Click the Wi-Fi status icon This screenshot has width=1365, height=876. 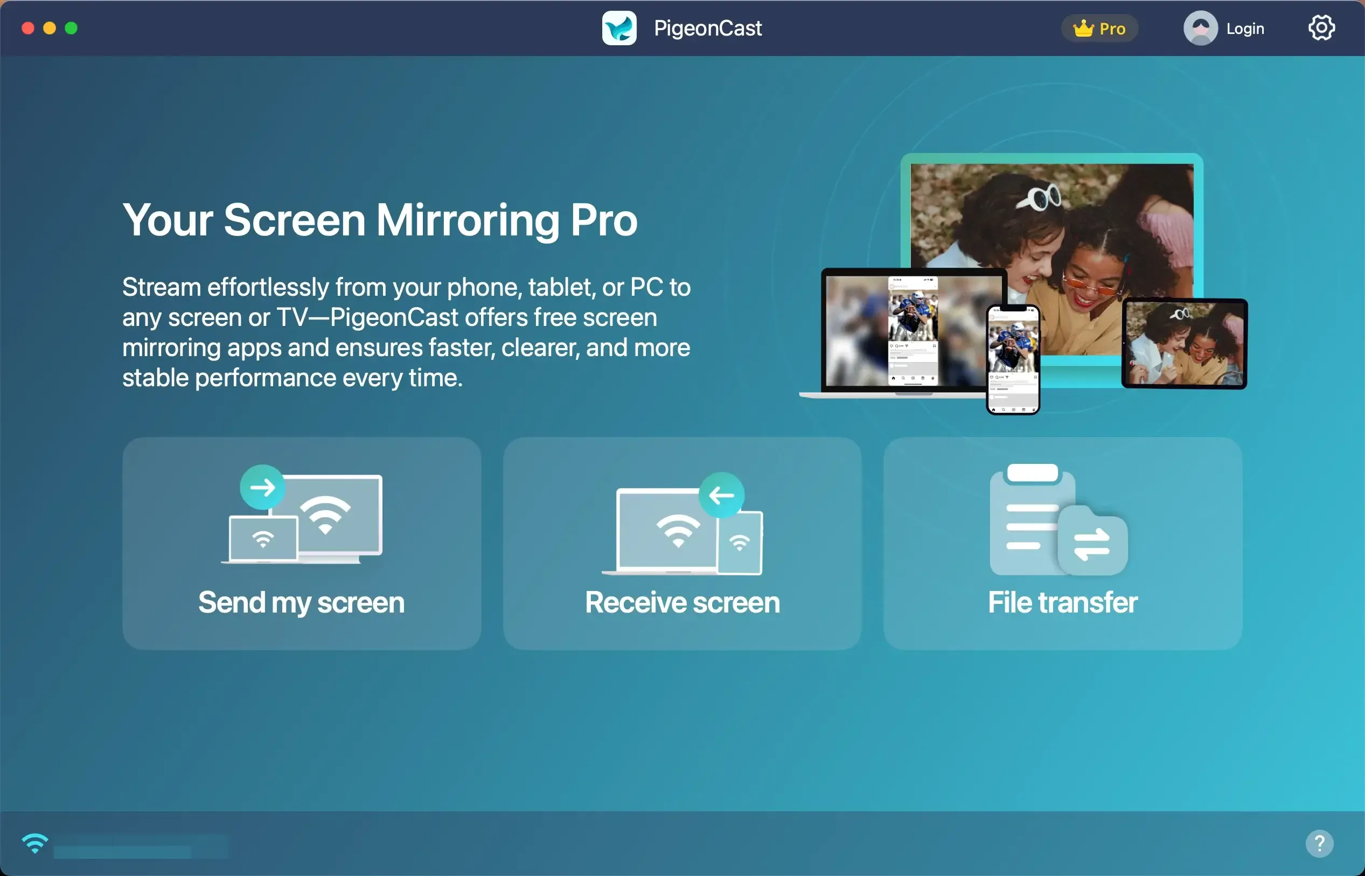tap(34, 843)
